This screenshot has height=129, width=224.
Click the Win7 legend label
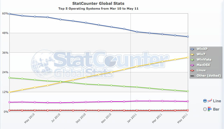click(201, 54)
